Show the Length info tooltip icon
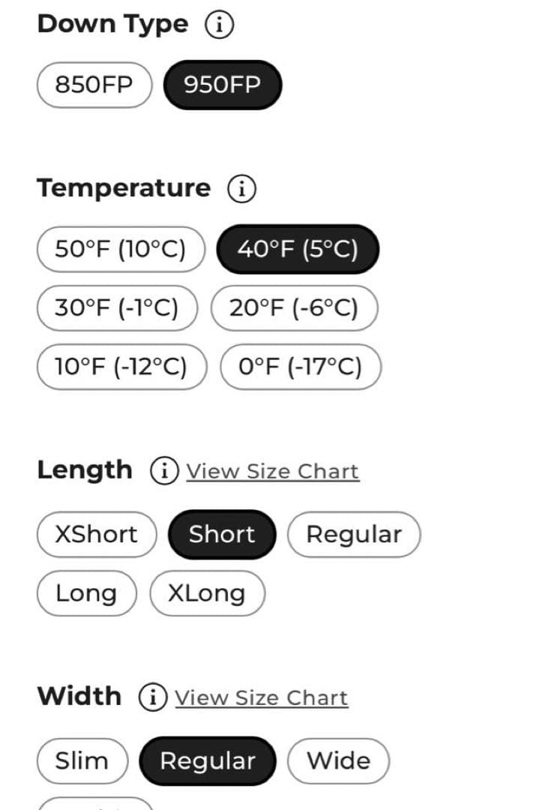This screenshot has height=810, width=554. (x=164, y=471)
